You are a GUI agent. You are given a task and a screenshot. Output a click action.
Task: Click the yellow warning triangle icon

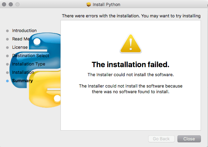131,43
